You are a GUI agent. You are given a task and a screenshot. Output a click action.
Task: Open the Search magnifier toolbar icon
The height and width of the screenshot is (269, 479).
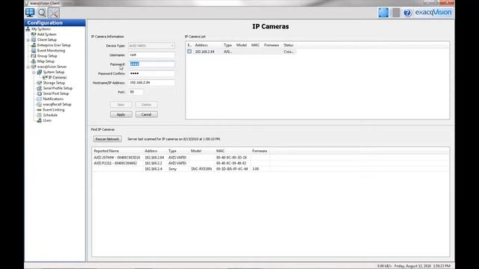42,13
